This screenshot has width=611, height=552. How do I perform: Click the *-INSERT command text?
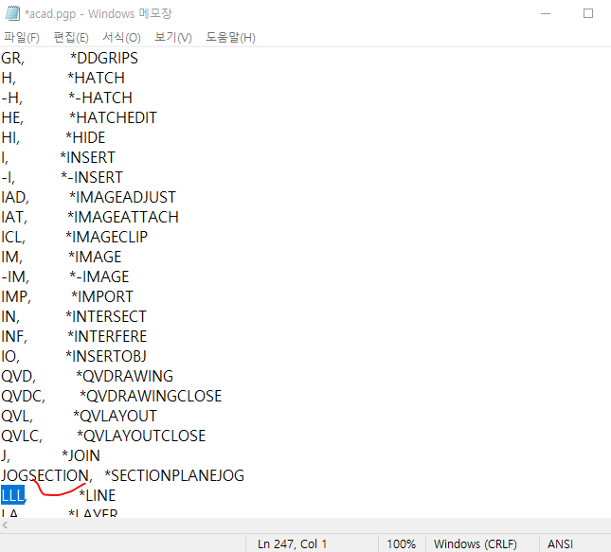pos(92,177)
